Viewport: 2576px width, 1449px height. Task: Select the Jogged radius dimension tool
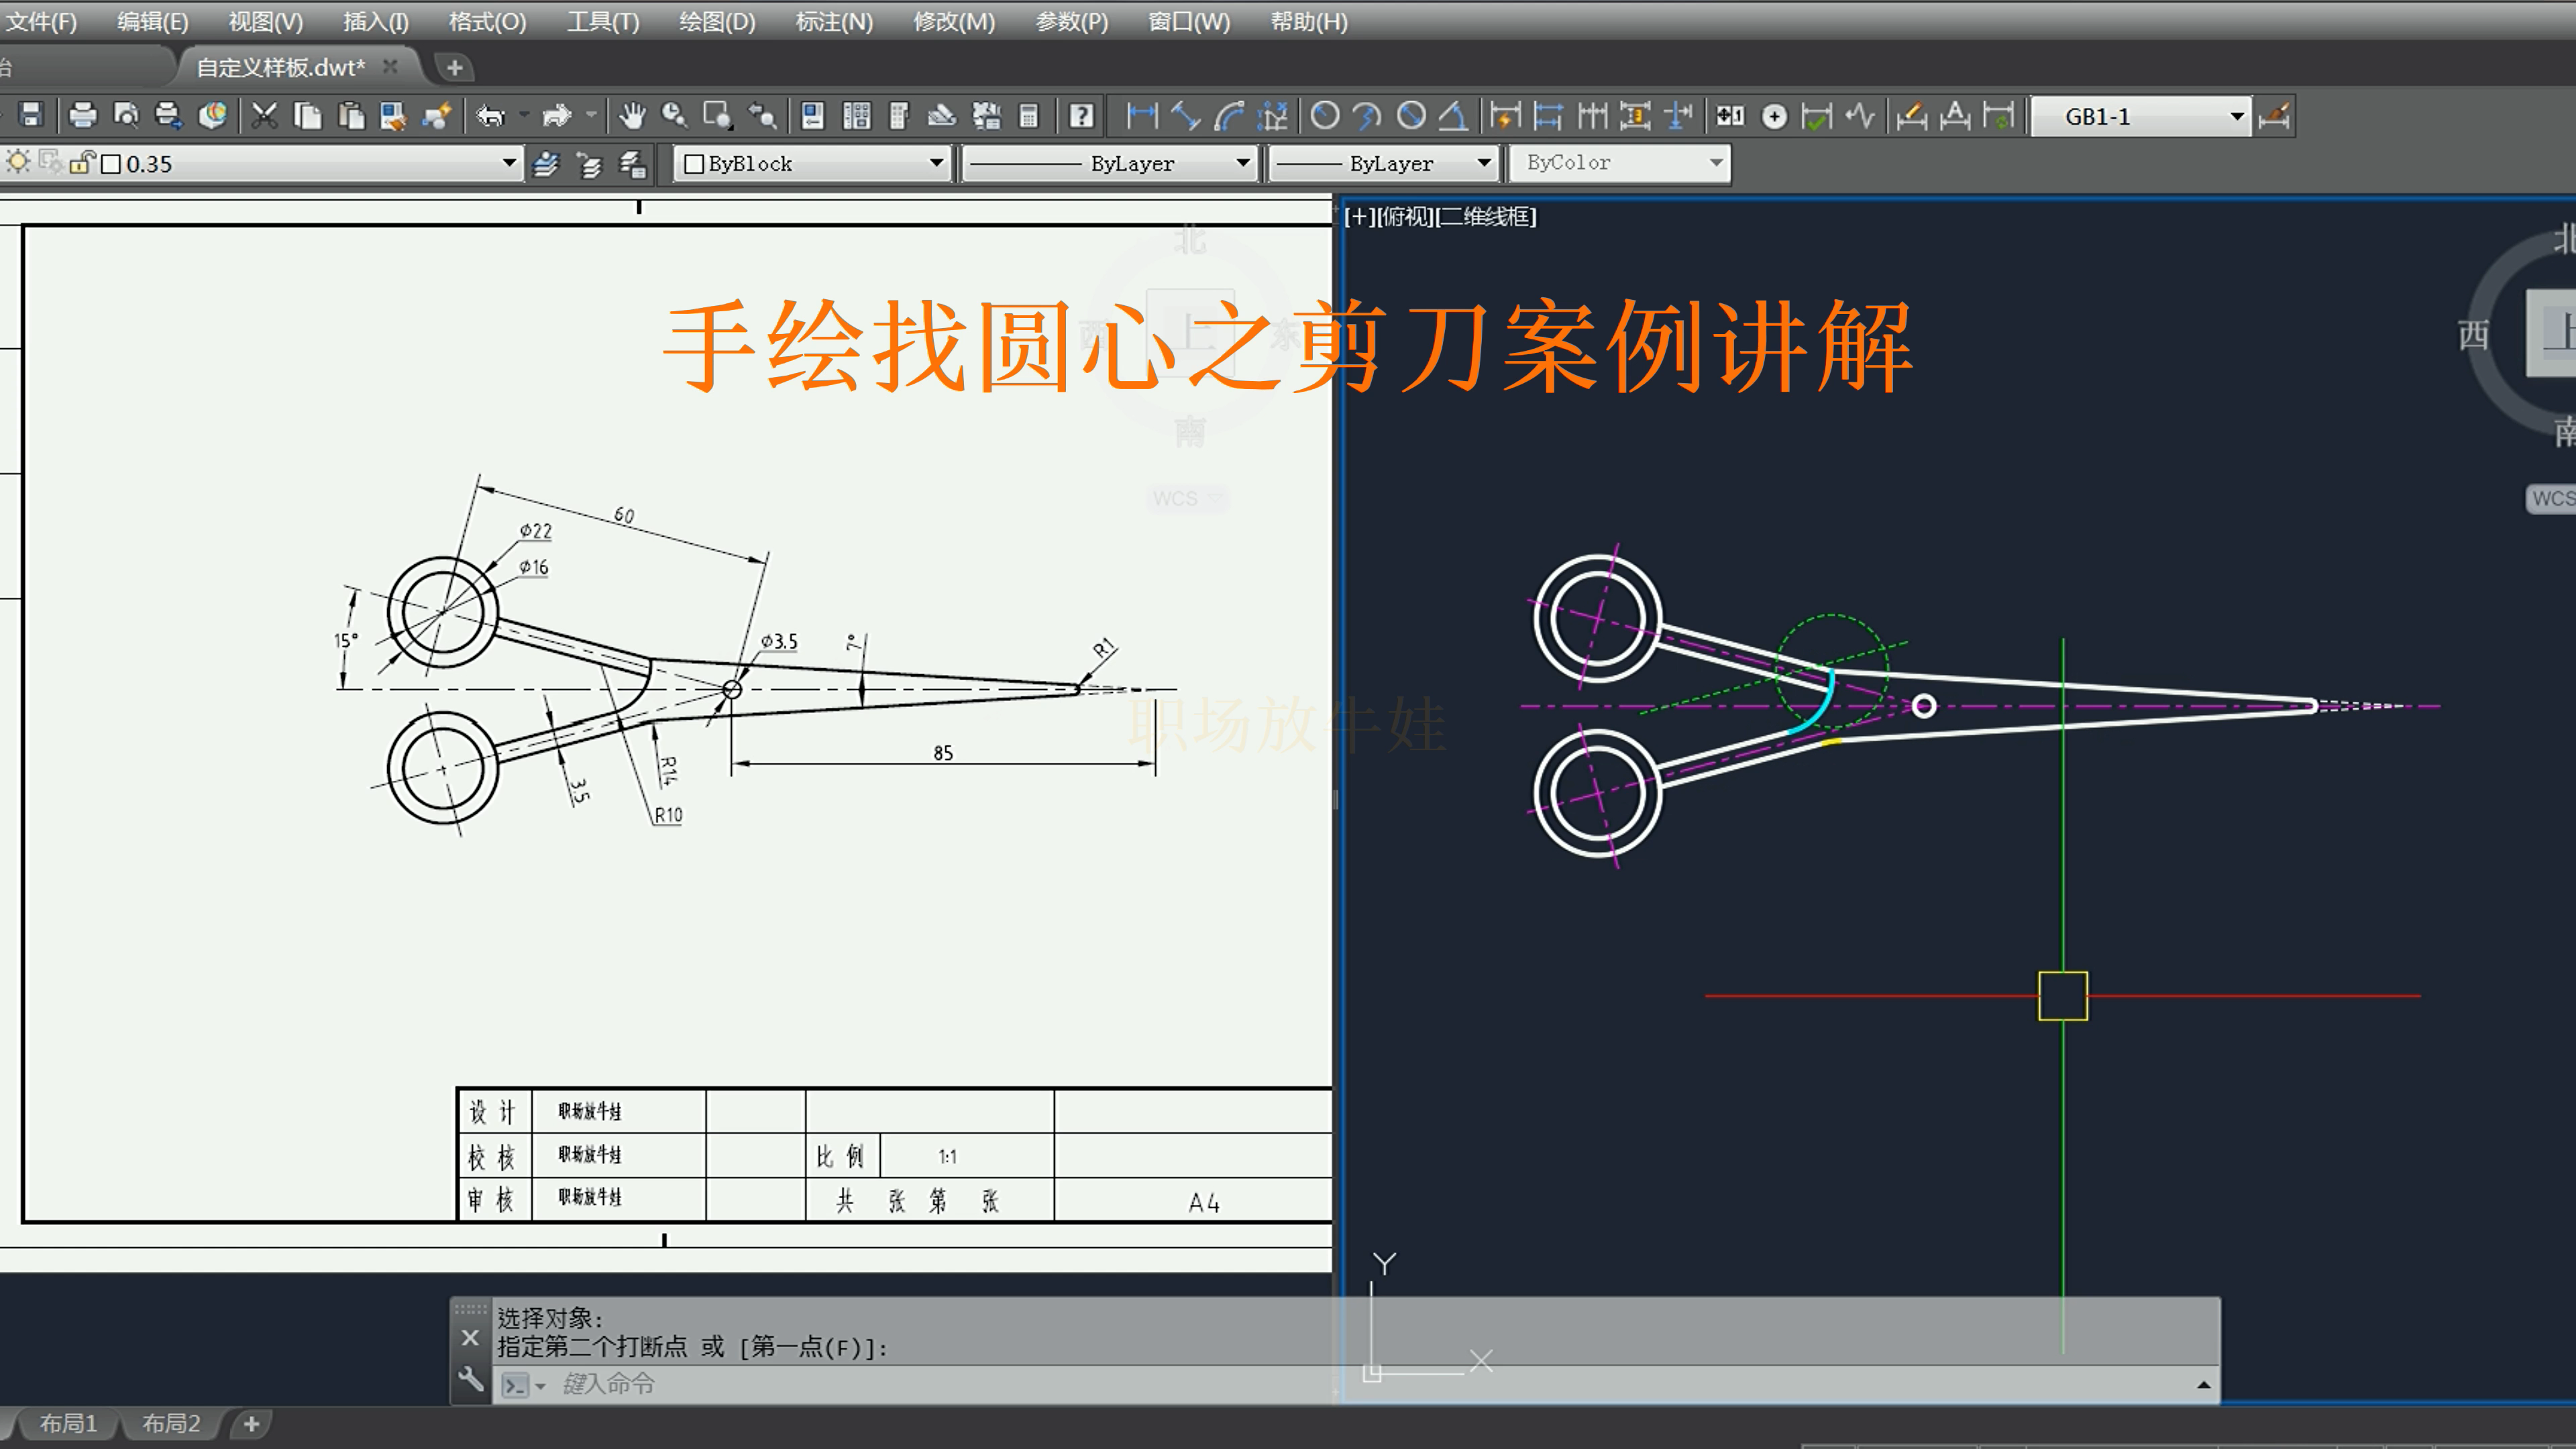click(1368, 116)
